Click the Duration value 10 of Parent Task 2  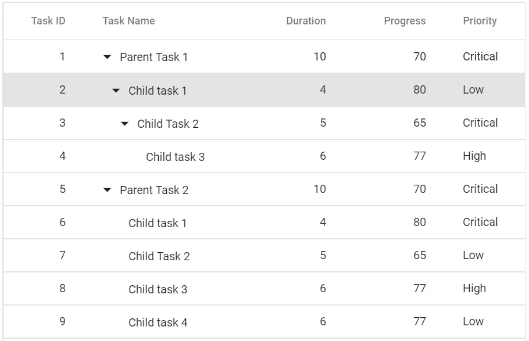[x=319, y=189]
